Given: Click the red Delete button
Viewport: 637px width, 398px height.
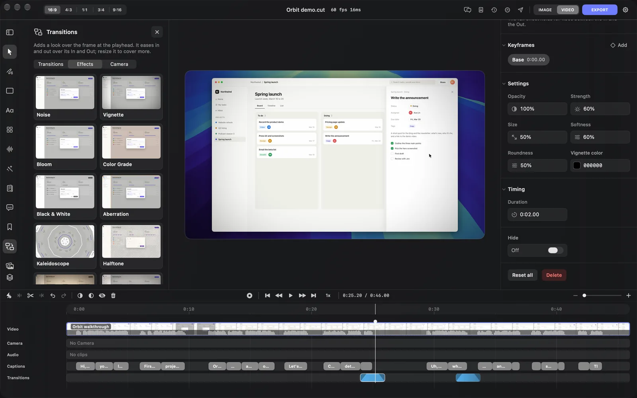Looking at the screenshot, I should [554, 275].
